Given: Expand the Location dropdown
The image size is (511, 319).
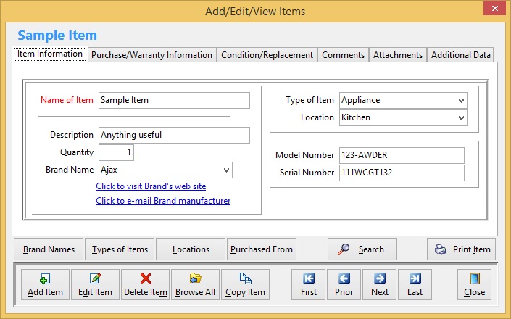Looking at the screenshot, I should (x=461, y=117).
